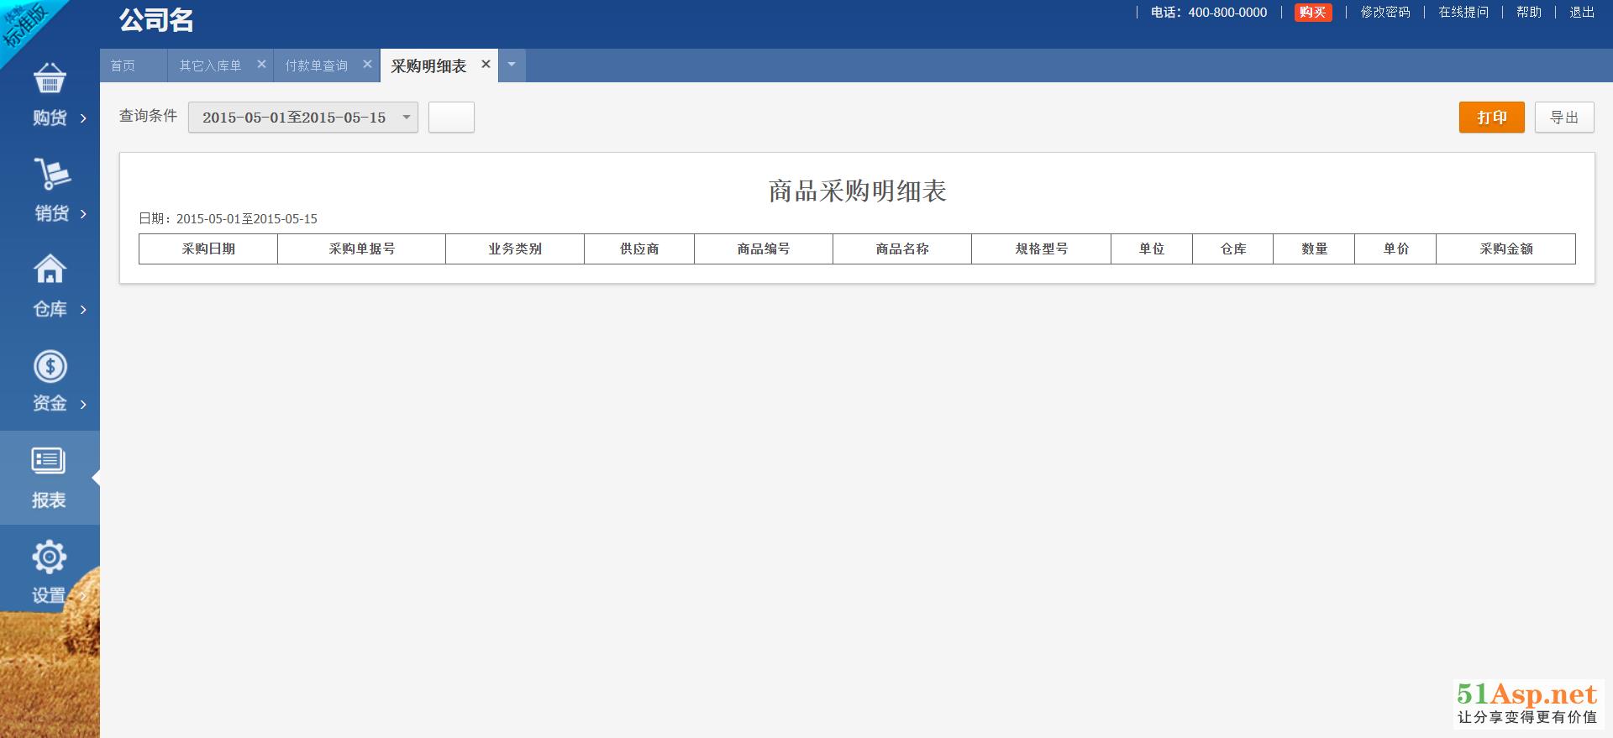Click the red 购买 buy button
This screenshot has width=1613, height=738.
coord(1312,13)
